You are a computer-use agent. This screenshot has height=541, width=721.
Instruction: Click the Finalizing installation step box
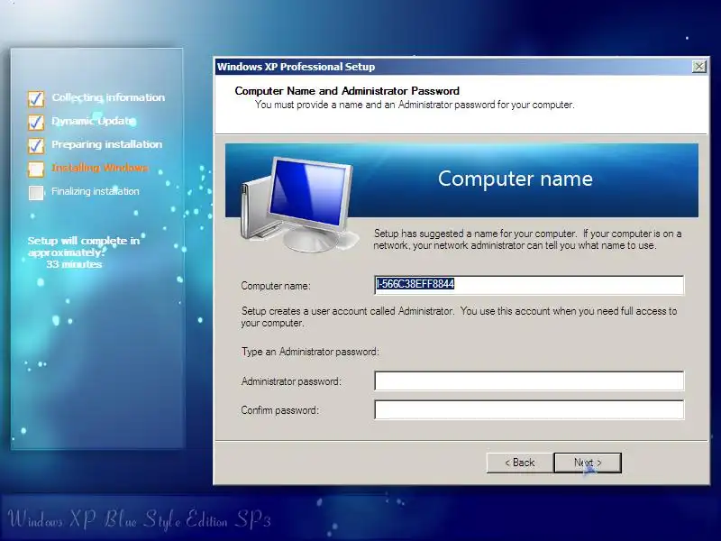click(x=36, y=192)
